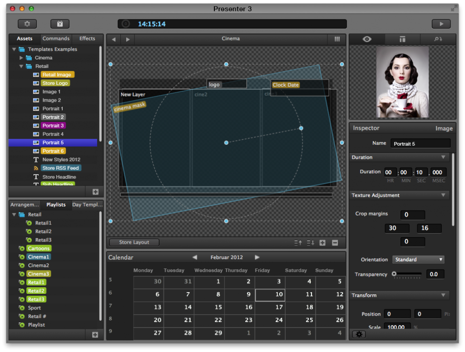Click the Assets list scrollbar
465x352 pixels.
(100, 93)
